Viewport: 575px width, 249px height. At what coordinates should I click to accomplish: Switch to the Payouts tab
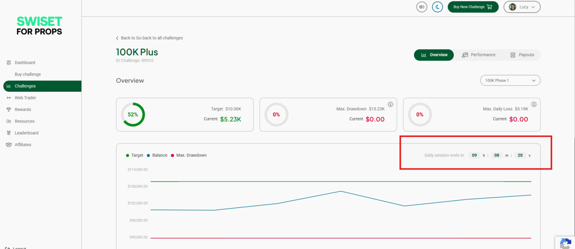(522, 55)
